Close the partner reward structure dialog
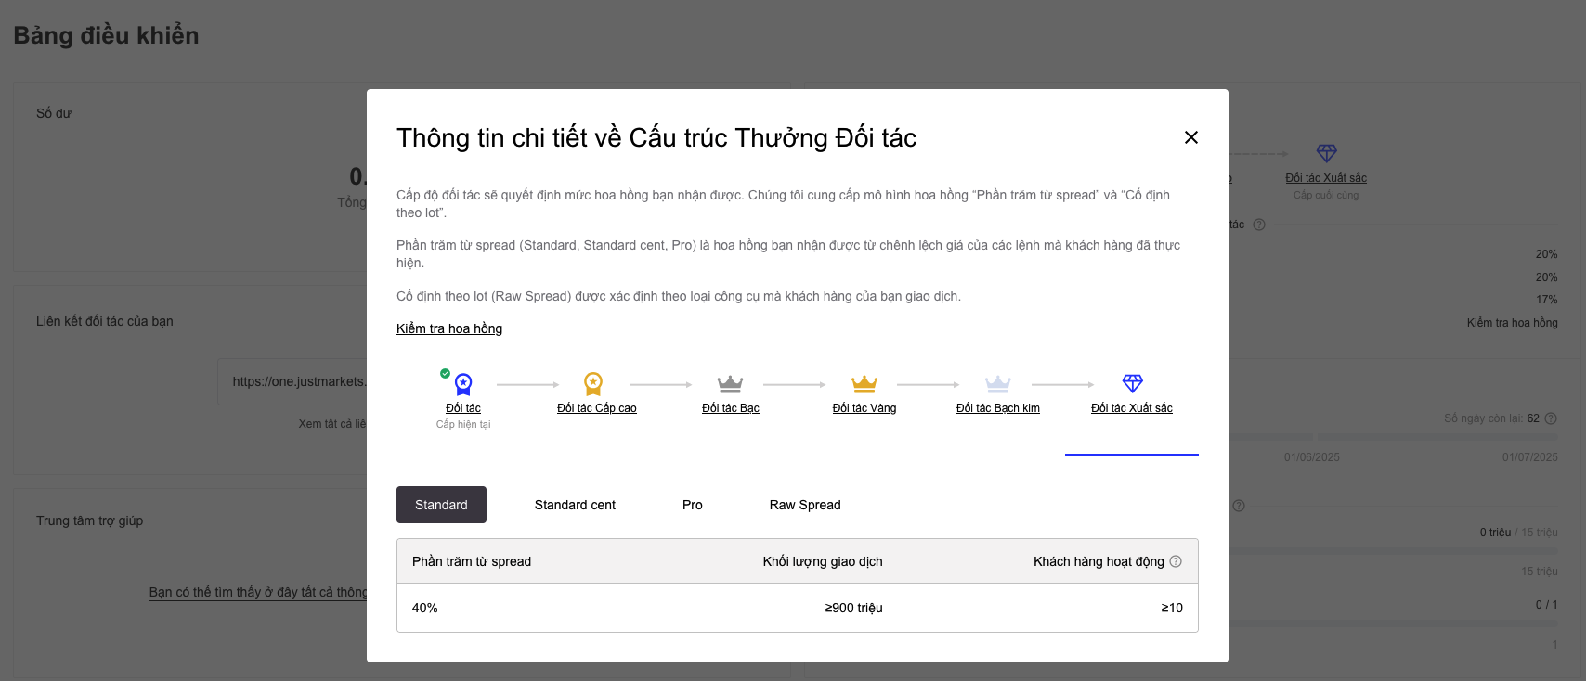 pos(1191,137)
